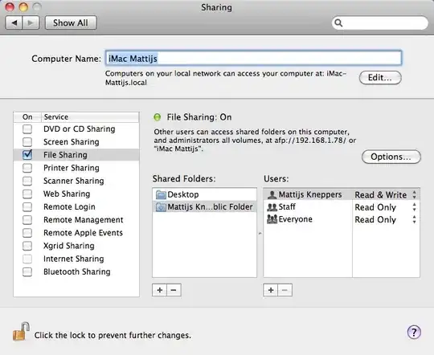Open the Edit… local hostname dialog

point(380,77)
